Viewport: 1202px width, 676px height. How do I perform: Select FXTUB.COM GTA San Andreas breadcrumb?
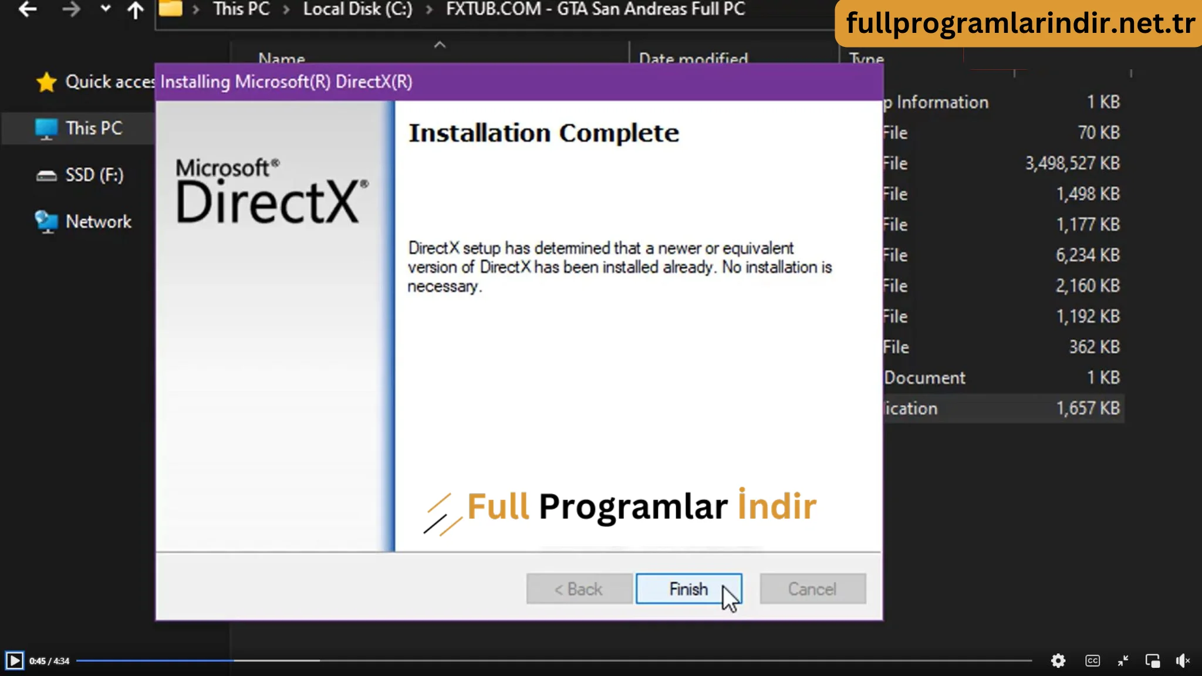coord(595,9)
